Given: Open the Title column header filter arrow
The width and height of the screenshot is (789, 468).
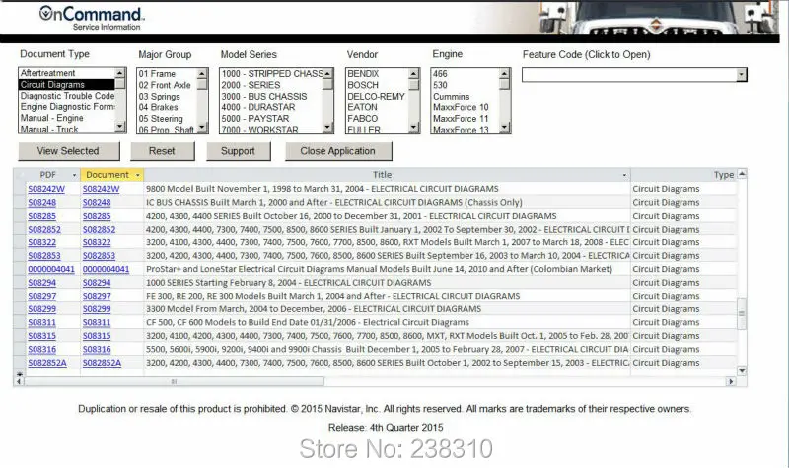Looking at the screenshot, I should (x=624, y=175).
